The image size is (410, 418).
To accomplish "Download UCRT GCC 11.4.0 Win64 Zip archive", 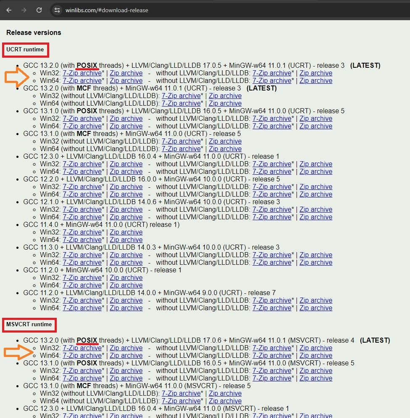I will click(126, 240).
